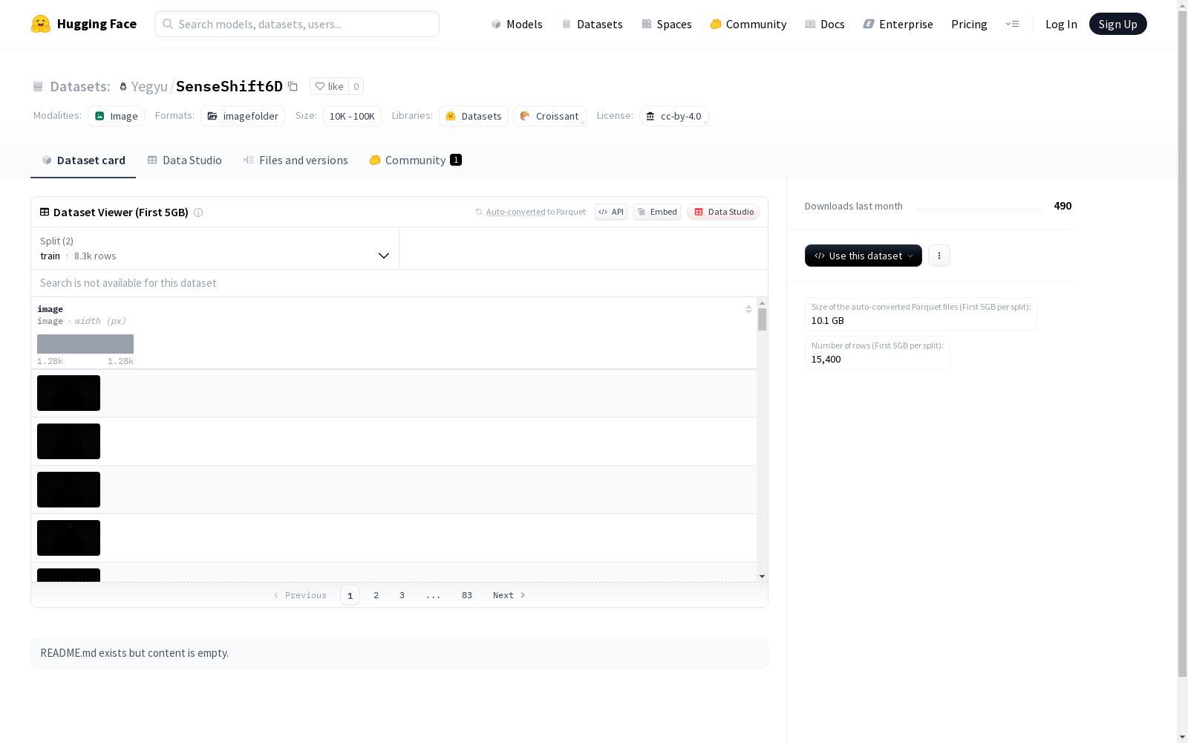The image size is (1188, 743).
Task: Open the Use this dataset dropdown
Action: click(x=864, y=256)
